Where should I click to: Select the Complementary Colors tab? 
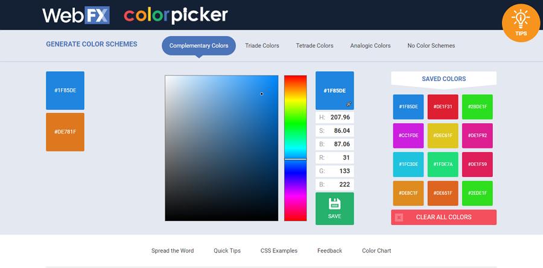point(198,46)
